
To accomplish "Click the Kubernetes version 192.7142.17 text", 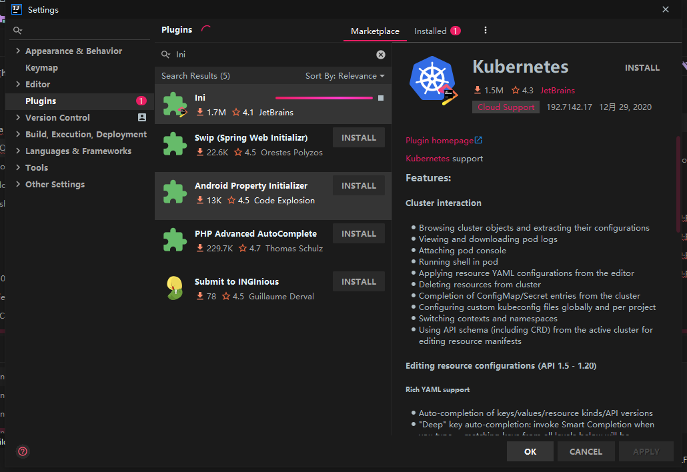I will (569, 107).
